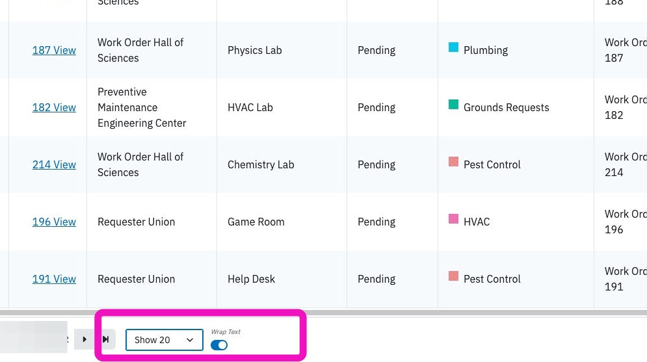Click Pest Control square in row 191
Screen dimensions: 647x362
[x=453, y=276]
